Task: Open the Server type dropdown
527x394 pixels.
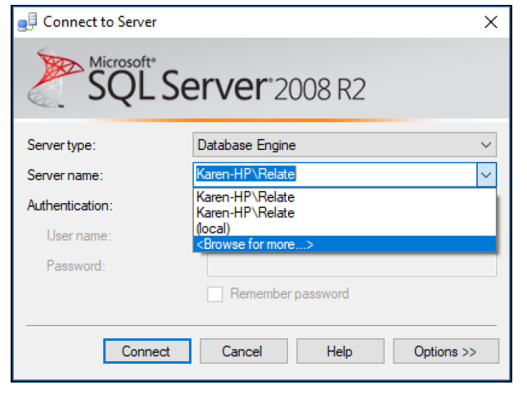Action: point(345,145)
